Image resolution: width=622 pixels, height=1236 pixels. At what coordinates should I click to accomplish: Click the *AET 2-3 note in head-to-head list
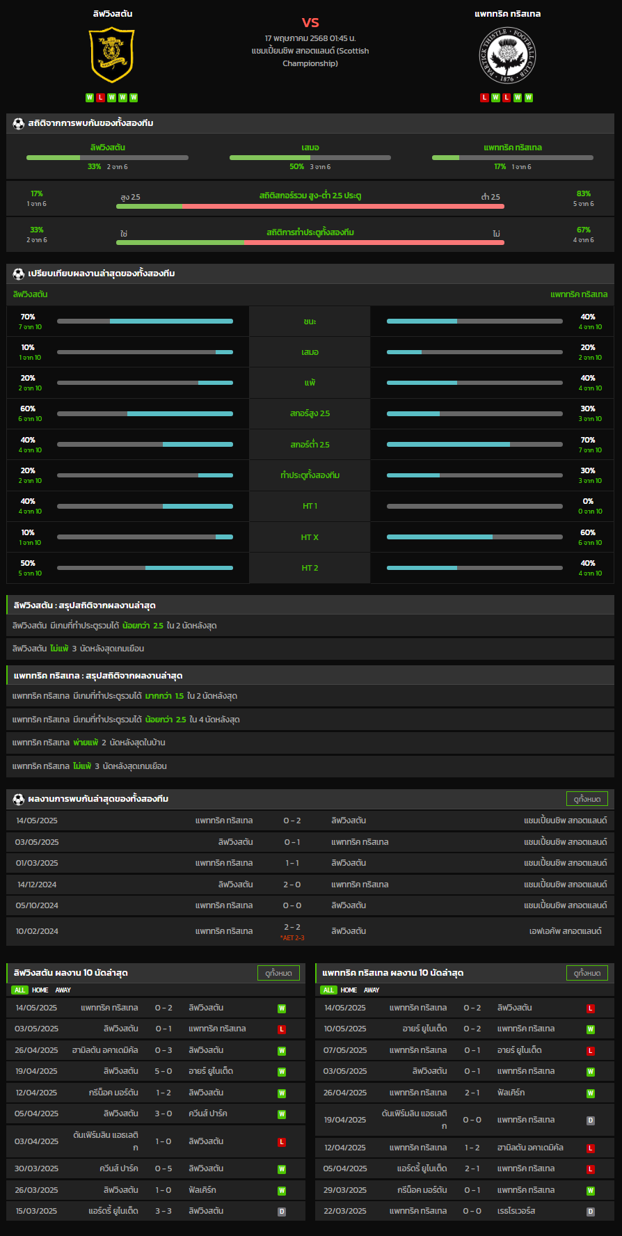[292, 938]
